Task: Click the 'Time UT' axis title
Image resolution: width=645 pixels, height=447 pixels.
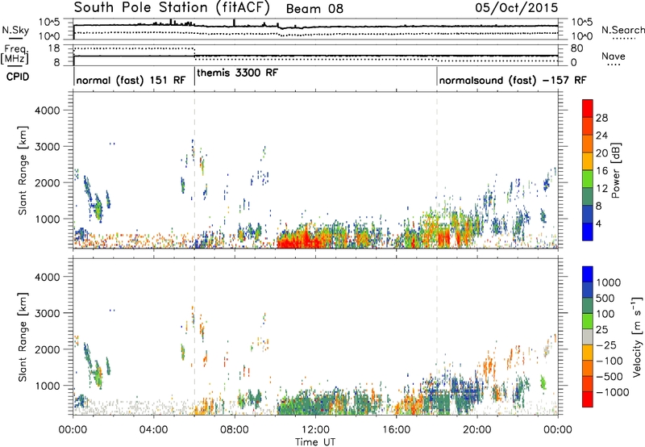Action: point(315,441)
